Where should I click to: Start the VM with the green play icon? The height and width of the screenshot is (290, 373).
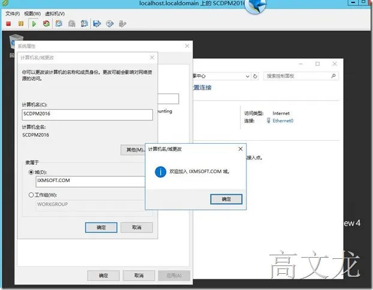(34, 23)
